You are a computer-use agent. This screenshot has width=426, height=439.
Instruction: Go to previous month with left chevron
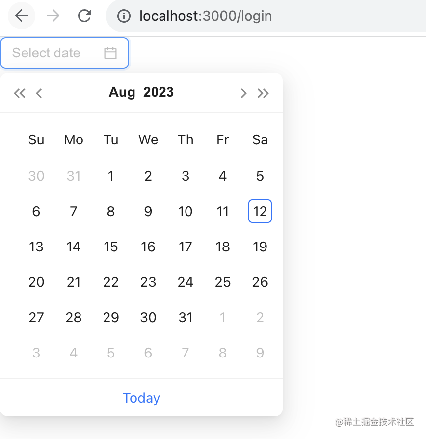39,93
